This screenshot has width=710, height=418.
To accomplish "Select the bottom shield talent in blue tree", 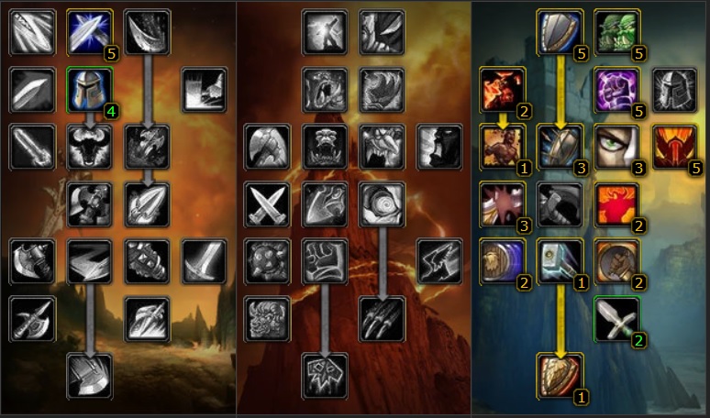I will (560, 377).
